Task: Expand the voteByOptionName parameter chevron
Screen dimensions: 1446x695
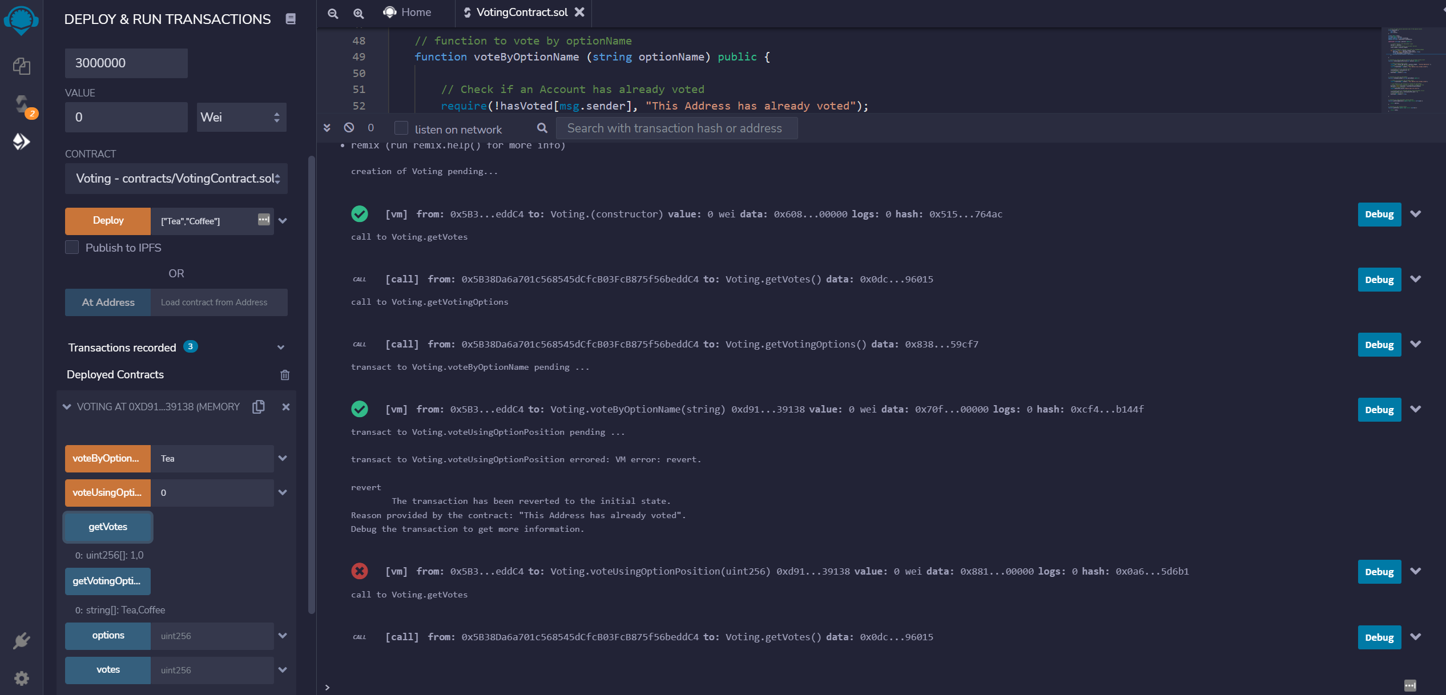Action: (283, 458)
